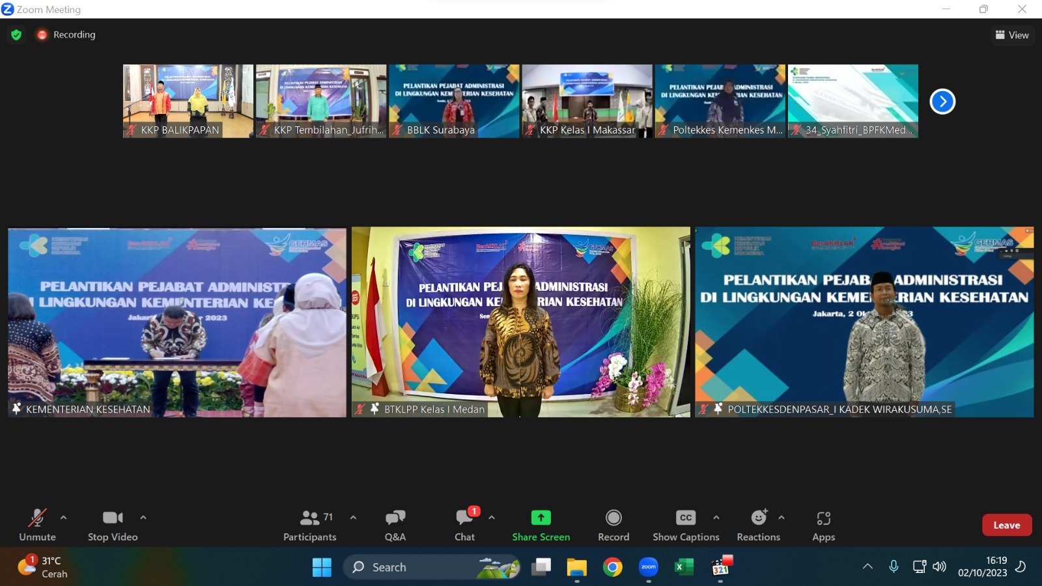Go to next page of video thumbnails

[942, 101]
